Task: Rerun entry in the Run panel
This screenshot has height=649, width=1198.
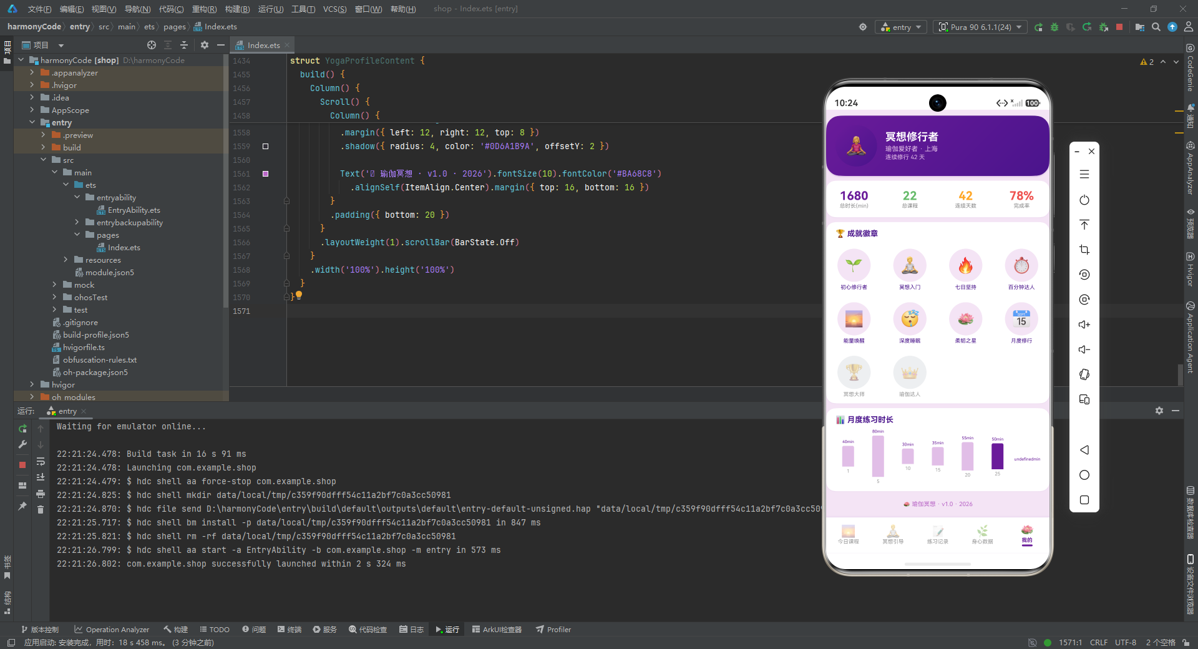Action: pyautogui.click(x=22, y=429)
